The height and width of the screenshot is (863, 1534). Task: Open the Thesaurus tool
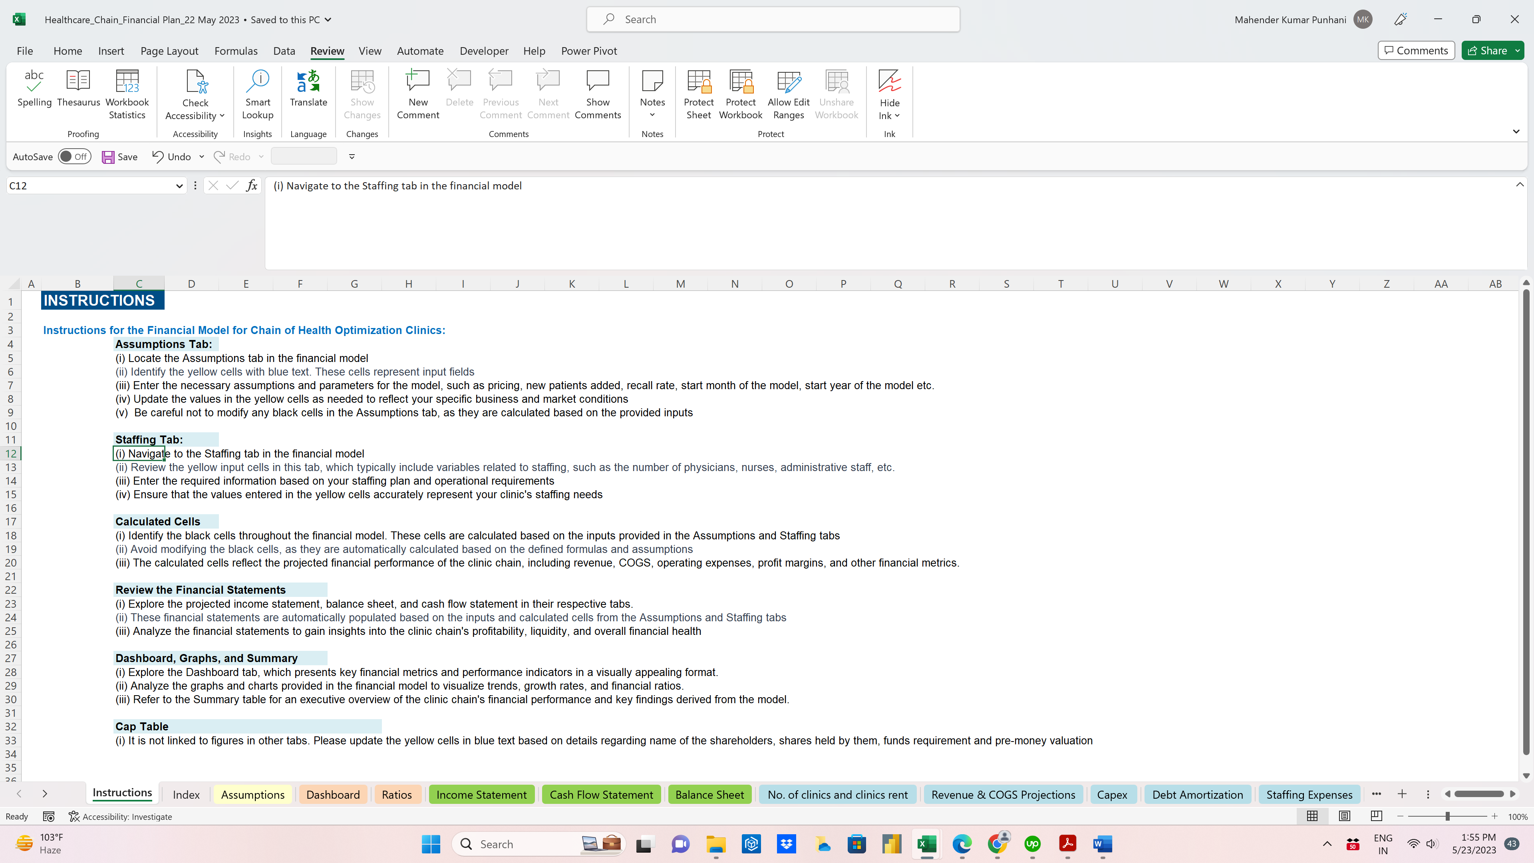coord(78,89)
